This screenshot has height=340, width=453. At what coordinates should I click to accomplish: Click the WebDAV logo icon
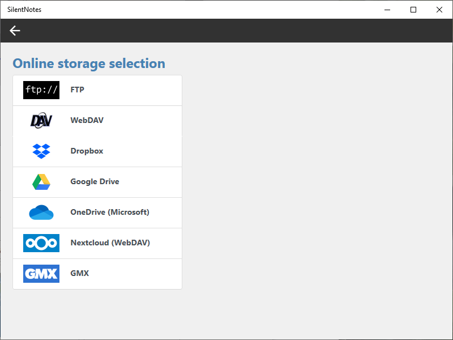41,121
